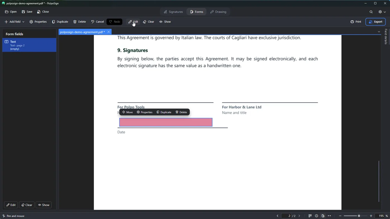Image resolution: width=390 pixels, height=219 pixels.
Task: Open Properties in the floating field toolbar
Action: (145, 112)
